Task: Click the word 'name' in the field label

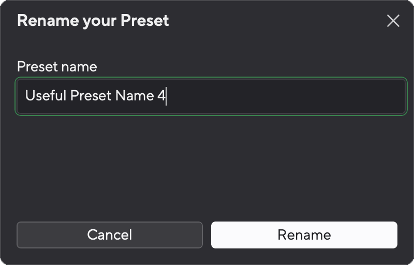Action: pos(79,67)
